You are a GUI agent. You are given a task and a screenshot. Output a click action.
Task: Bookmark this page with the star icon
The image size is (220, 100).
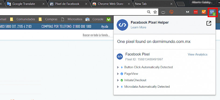[155, 12]
